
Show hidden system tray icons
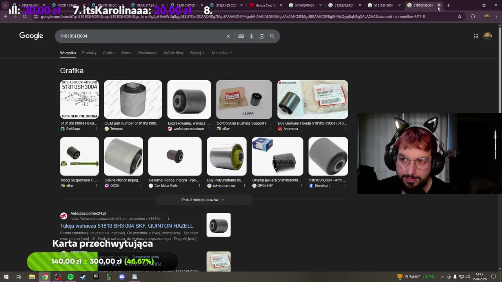coord(442,277)
